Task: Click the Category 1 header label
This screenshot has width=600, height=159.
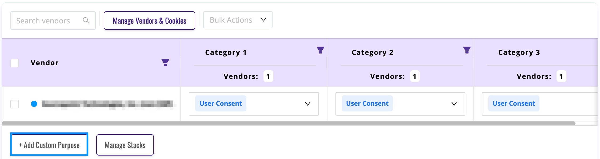Action: (226, 52)
